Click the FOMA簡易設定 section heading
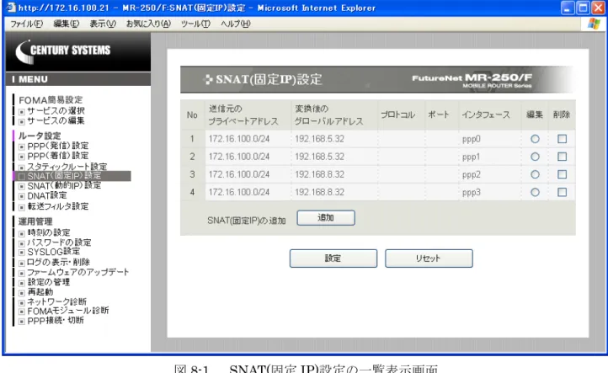 click(x=51, y=100)
